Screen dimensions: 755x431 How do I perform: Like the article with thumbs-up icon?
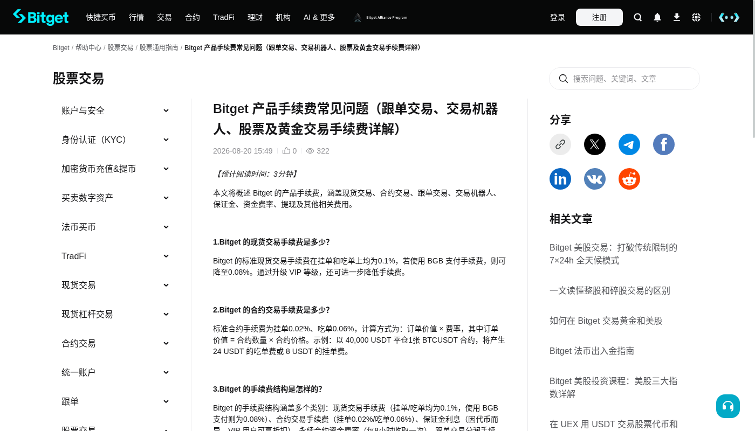click(286, 151)
